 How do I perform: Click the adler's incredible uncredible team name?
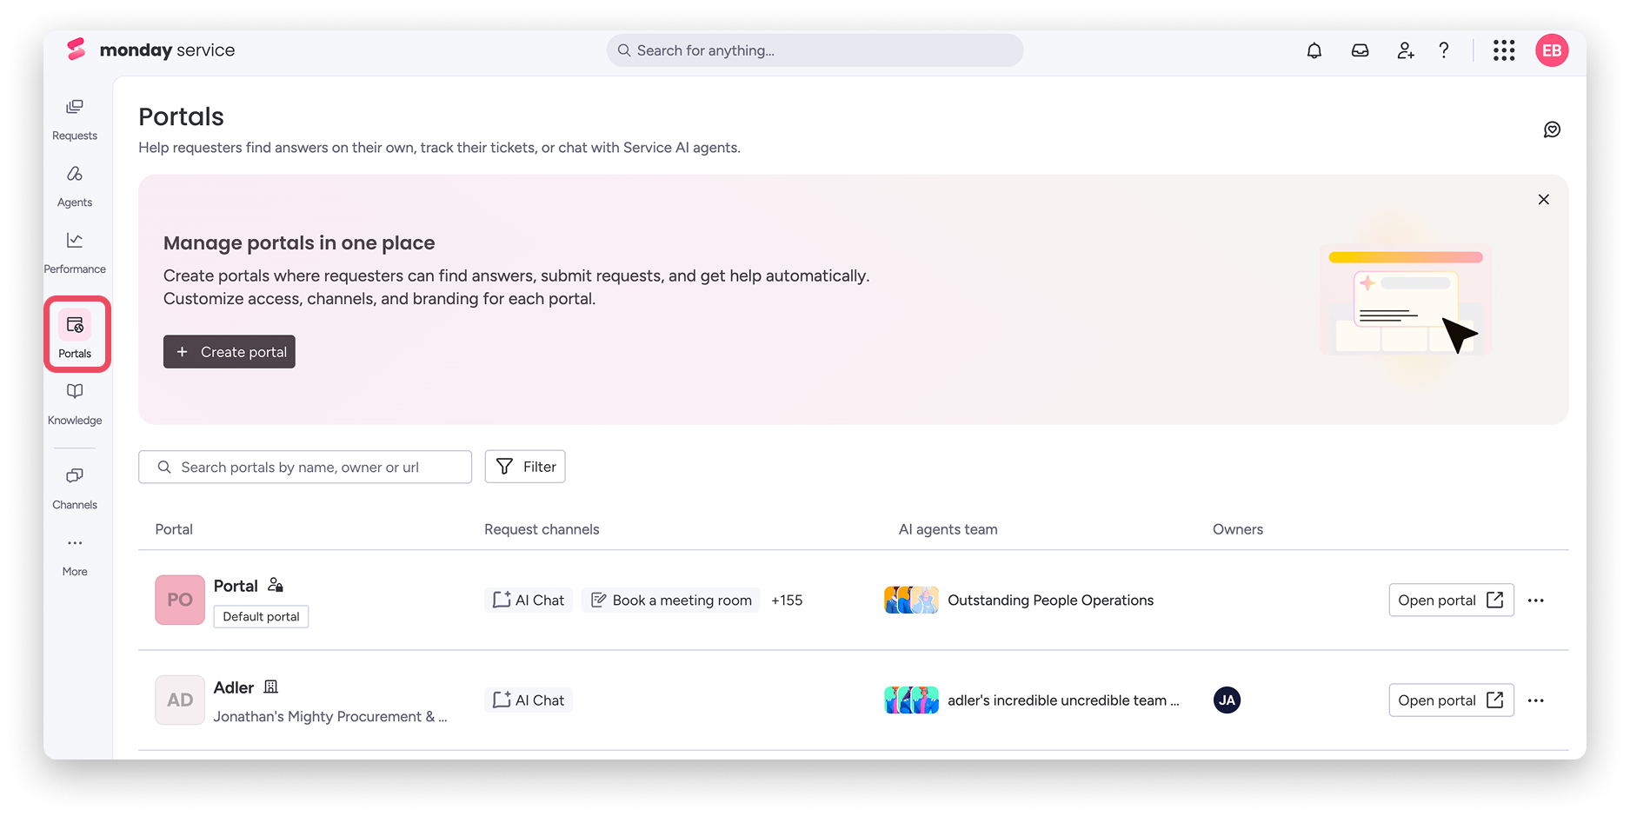(1063, 700)
